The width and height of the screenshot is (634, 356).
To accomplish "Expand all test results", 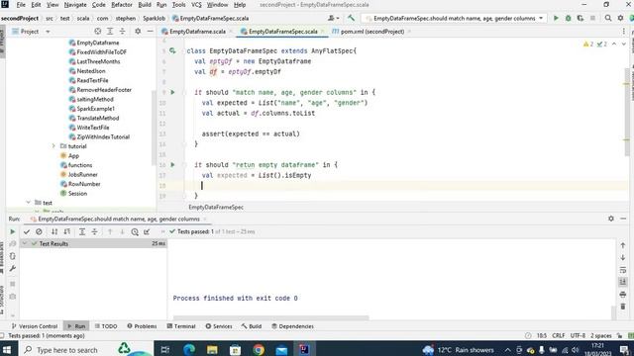I will click(x=82, y=231).
